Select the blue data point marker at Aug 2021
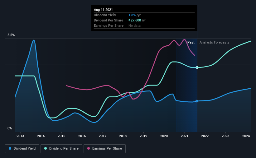Screen dimensions: 256x158 point(197,101)
